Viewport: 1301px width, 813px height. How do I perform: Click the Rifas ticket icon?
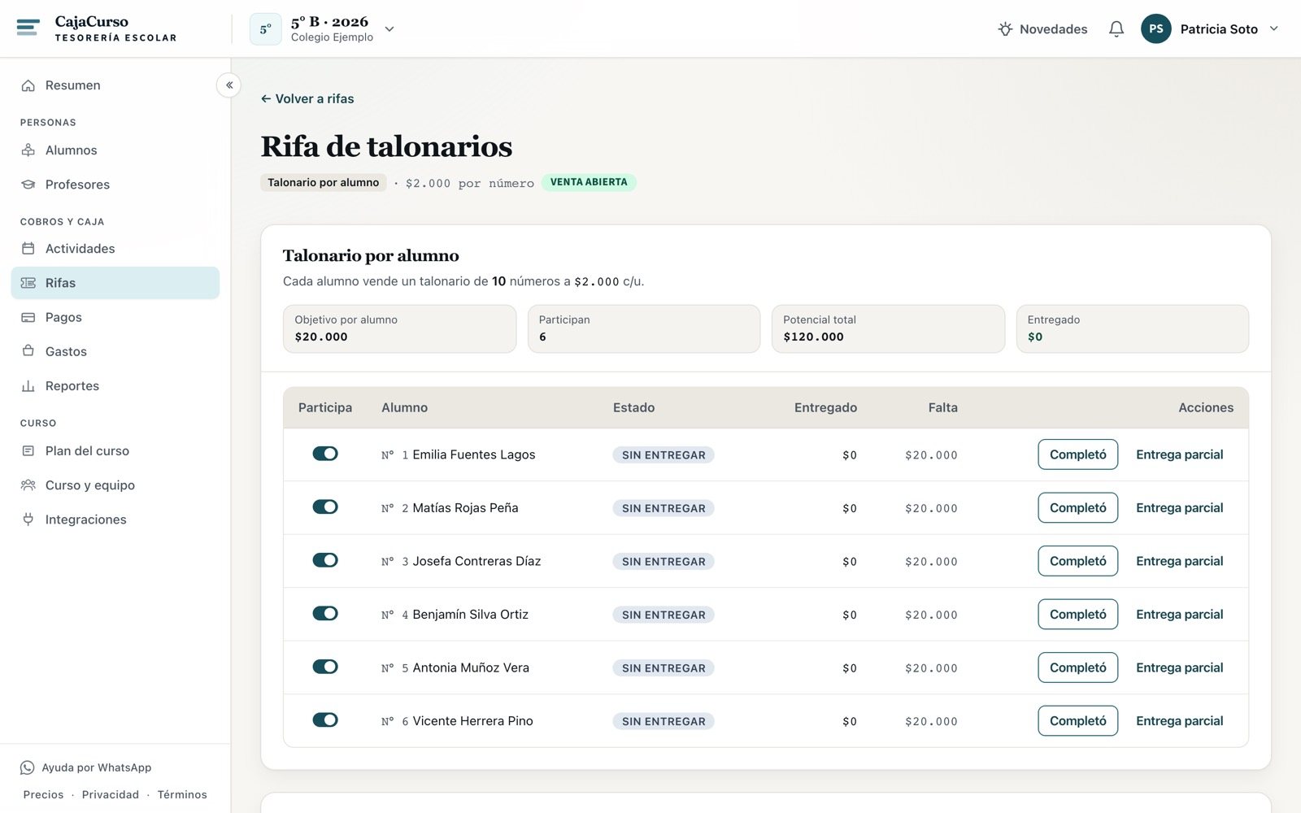pos(28,283)
